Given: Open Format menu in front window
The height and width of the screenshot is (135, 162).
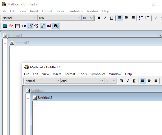Looking at the screenshot, I should pyautogui.click(x=70, y=74).
